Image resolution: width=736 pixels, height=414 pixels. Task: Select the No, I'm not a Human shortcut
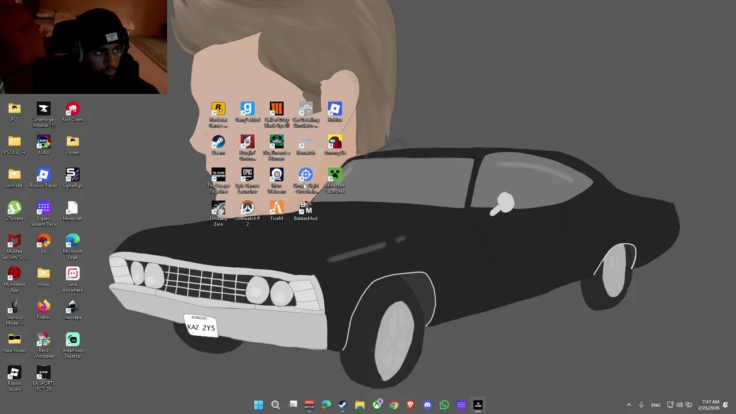coord(277,148)
